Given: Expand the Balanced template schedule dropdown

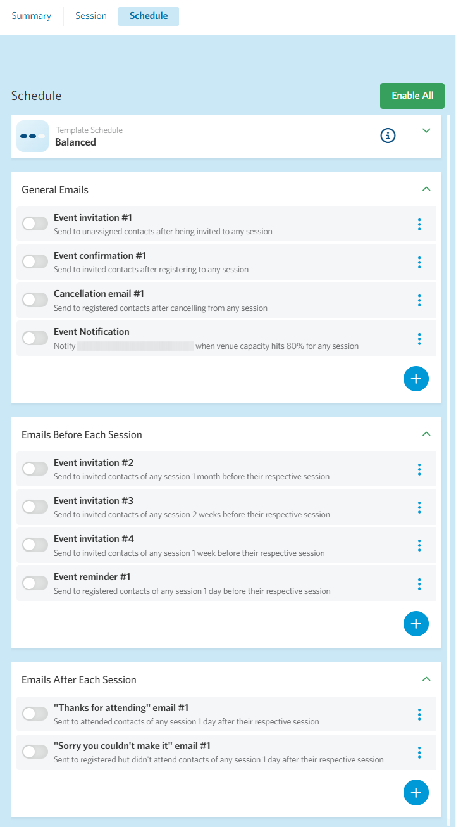Looking at the screenshot, I should pyautogui.click(x=426, y=130).
